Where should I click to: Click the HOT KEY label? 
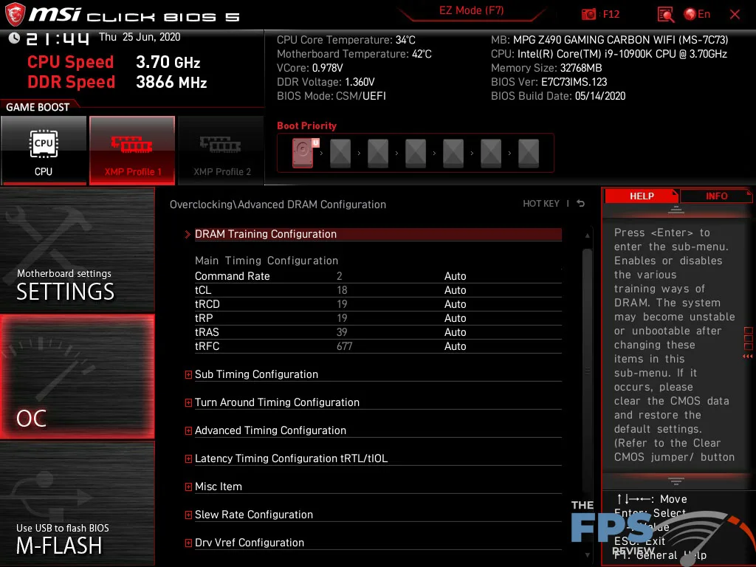pyautogui.click(x=541, y=204)
